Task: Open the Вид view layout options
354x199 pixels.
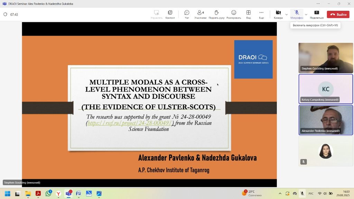Action: click(248, 14)
